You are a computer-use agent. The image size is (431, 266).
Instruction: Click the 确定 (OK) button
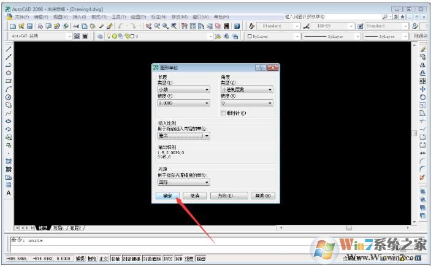pyautogui.click(x=167, y=196)
